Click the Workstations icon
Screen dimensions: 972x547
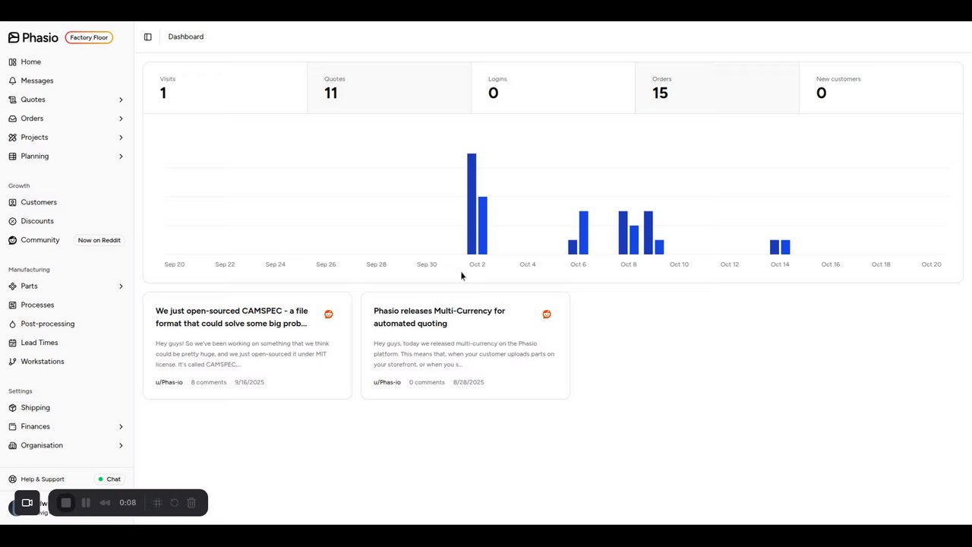click(x=13, y=362)
